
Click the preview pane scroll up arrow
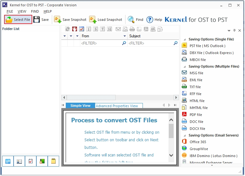point(171,120)
